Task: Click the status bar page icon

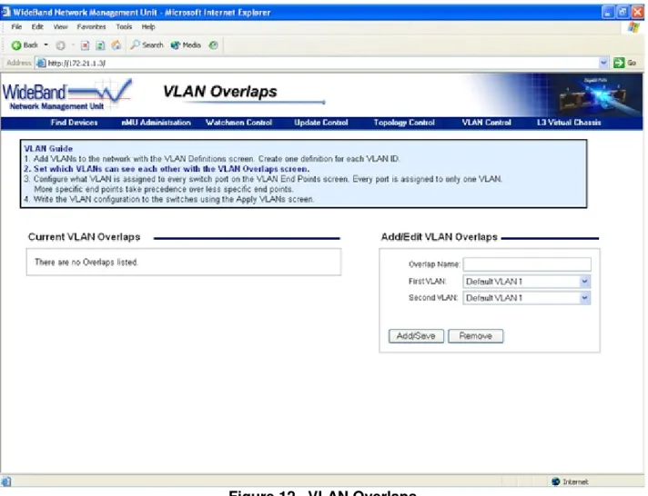Action: click(x=6, y=481)
